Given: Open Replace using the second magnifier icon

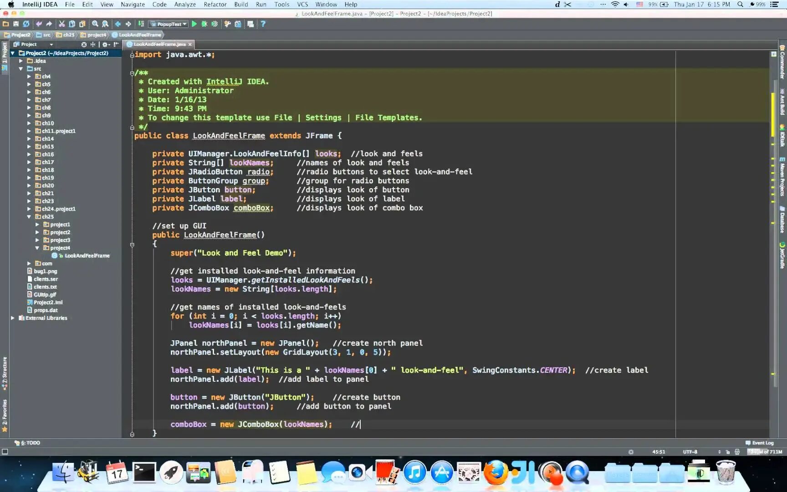Looking at the screenshot, I should (x=105, y=24).
